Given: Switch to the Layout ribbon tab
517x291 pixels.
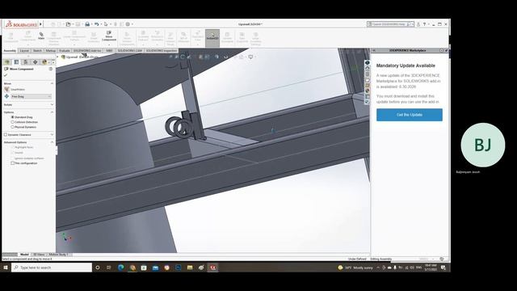Looking at the screenshot, I should click(24, 50).
